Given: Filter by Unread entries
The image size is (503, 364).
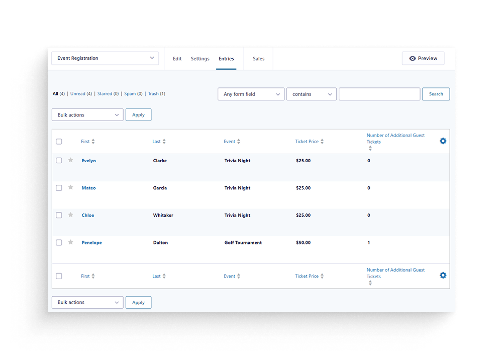Looking at the screenshot, I should pyautogui.click(x=77, y=93).
